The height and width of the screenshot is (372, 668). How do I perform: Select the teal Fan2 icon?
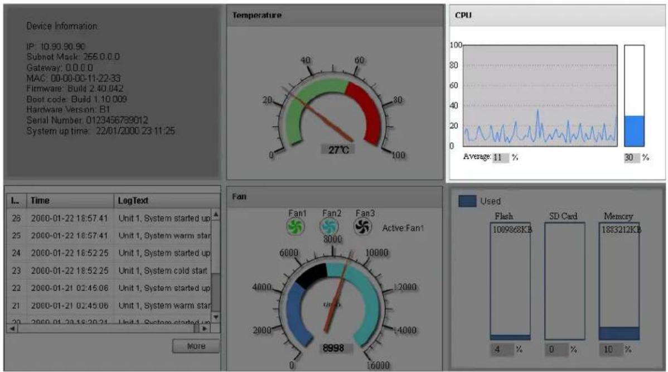[x=329, y=226]
